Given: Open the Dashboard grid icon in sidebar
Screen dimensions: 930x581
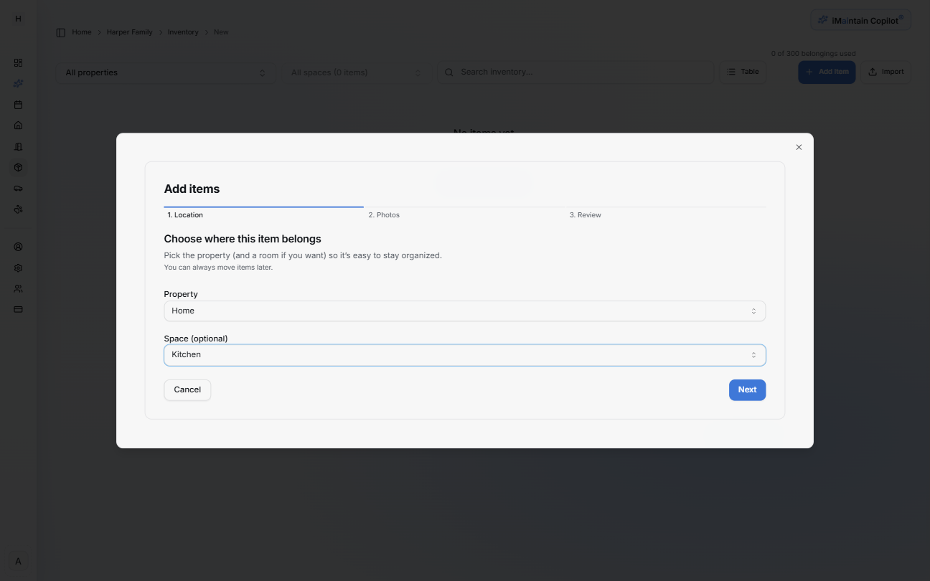Looking at the screenshot, I should click(18, 62).
